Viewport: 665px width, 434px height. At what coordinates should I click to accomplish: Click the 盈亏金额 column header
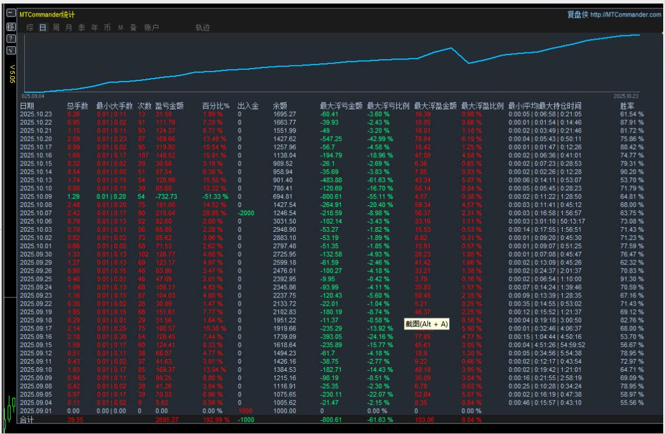169,106
